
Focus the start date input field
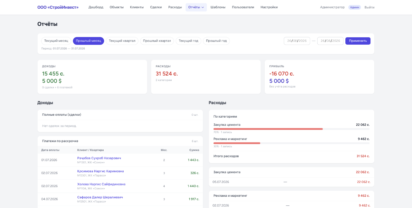pos(297,41)
